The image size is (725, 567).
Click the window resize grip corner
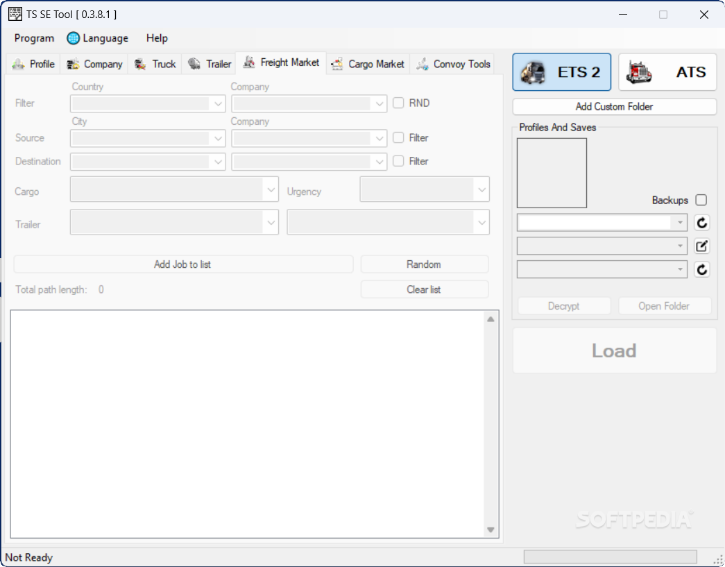click(719, 560)
